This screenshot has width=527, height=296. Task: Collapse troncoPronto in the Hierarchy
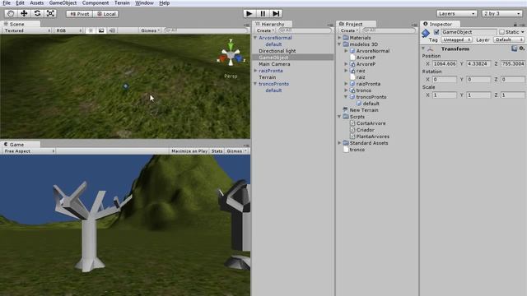[255, 84]
